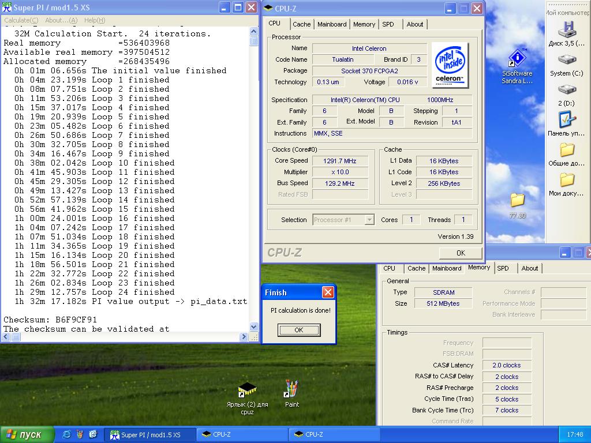Image resolution: width=591 pixels, height=443 pixels.
Task: Switch to Cache tab in front CPU-Z
Action: (301, 24)
